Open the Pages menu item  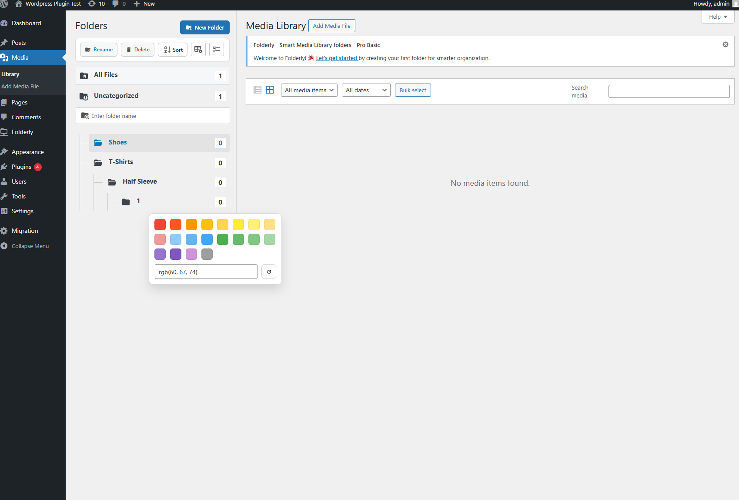[x=33, y=102]
